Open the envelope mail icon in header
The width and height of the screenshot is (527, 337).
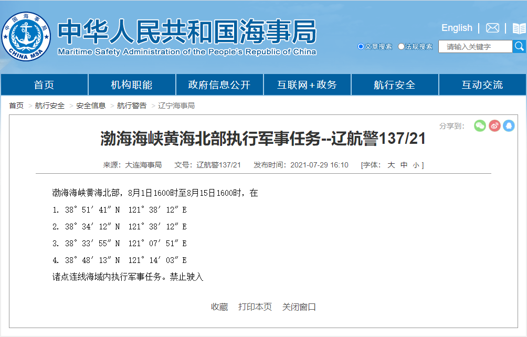[x=492, y=28]
